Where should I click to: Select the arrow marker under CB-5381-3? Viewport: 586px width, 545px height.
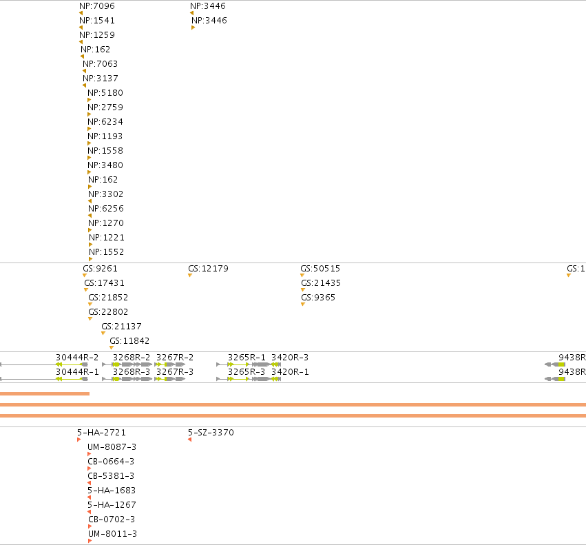[x=89, y=483]
